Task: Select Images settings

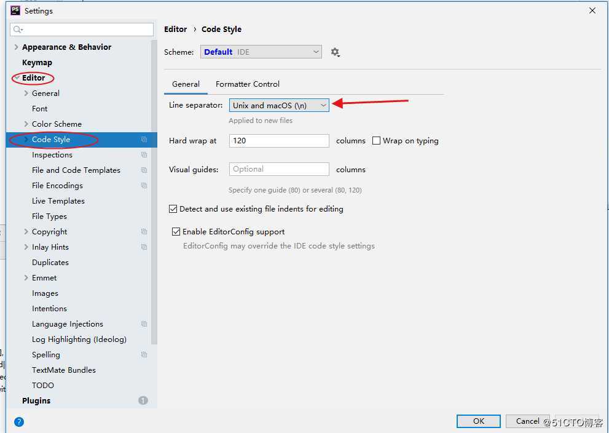Action: click(45, 293)
